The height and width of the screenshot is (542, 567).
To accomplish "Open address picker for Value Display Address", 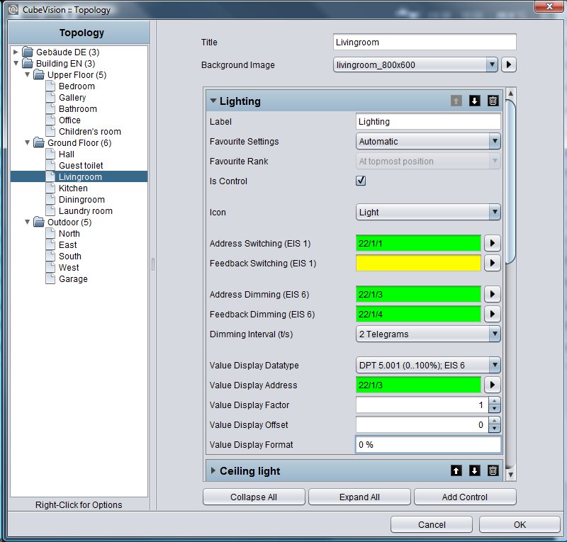I will [x=492, y=385].
